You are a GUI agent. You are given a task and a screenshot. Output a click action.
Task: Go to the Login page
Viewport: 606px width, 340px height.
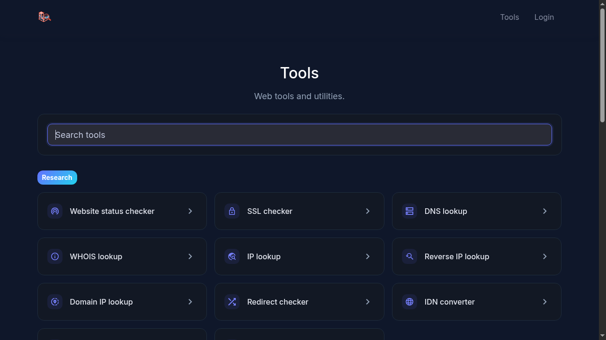(x=544, y=17)
